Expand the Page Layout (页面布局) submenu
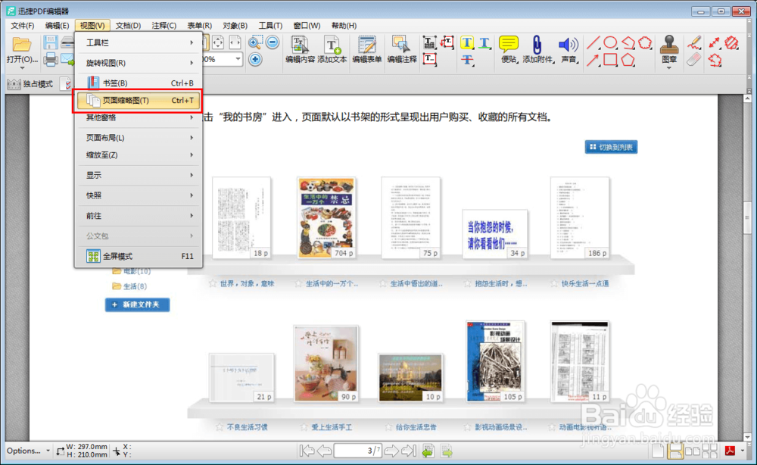 click(x=139, y=138)
